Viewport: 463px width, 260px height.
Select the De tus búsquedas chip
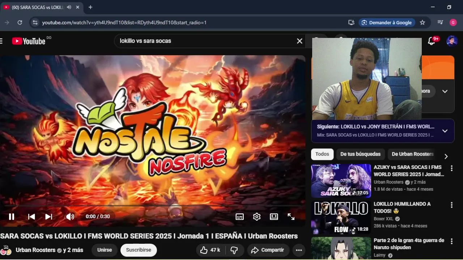coord(360,154)
